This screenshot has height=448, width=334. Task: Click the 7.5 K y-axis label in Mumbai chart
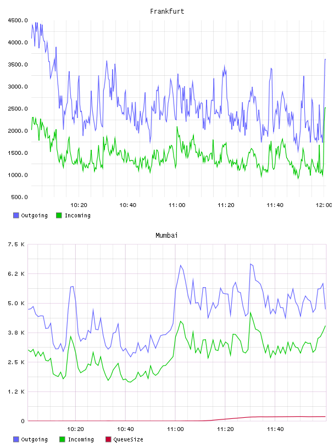(16, 244)
